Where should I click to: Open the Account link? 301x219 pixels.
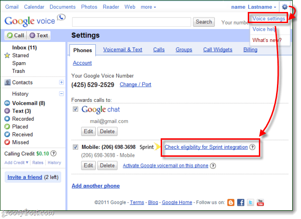[82, 63]
